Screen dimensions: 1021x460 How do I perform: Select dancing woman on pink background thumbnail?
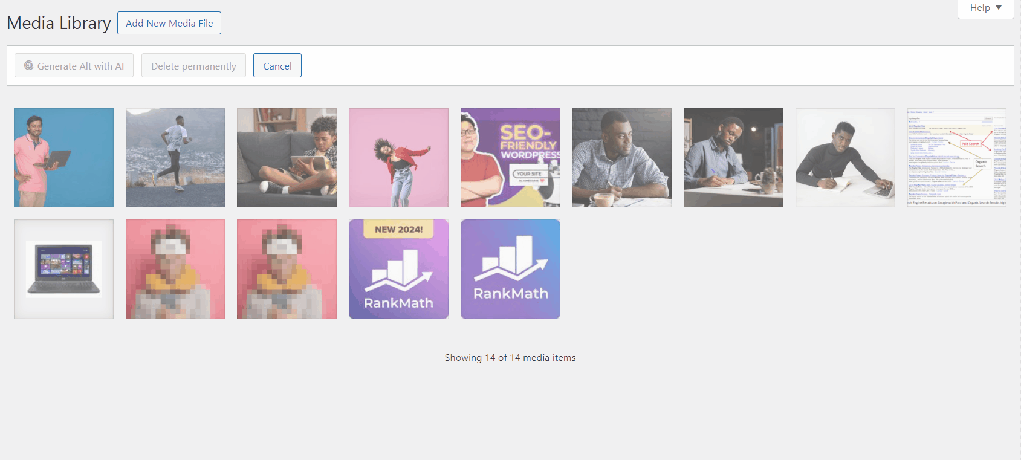point(398,158)
